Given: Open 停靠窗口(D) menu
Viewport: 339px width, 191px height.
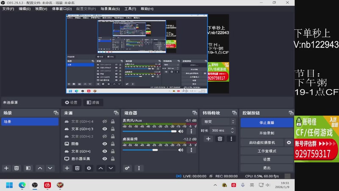Looking at the screenshot, I should (62, 9).
